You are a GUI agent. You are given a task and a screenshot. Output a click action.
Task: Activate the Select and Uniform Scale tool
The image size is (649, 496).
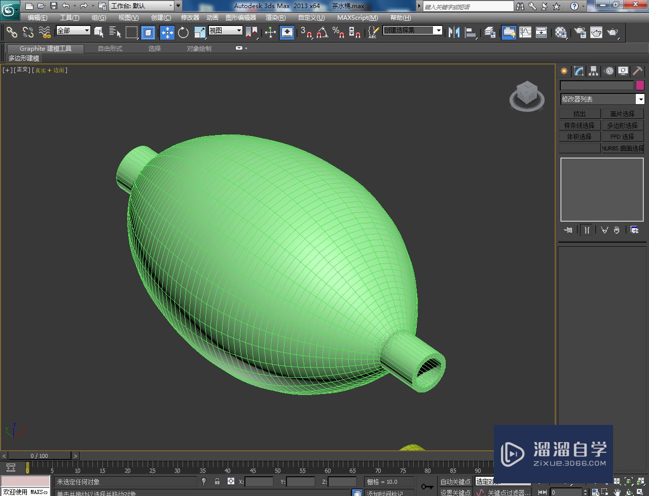(200, 32)
